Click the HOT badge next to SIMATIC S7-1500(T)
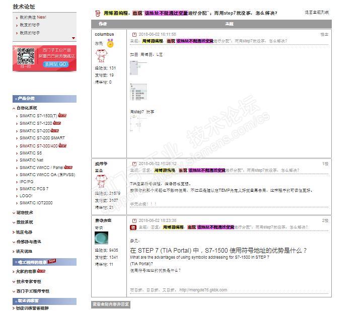 click(x=62, y=115)
